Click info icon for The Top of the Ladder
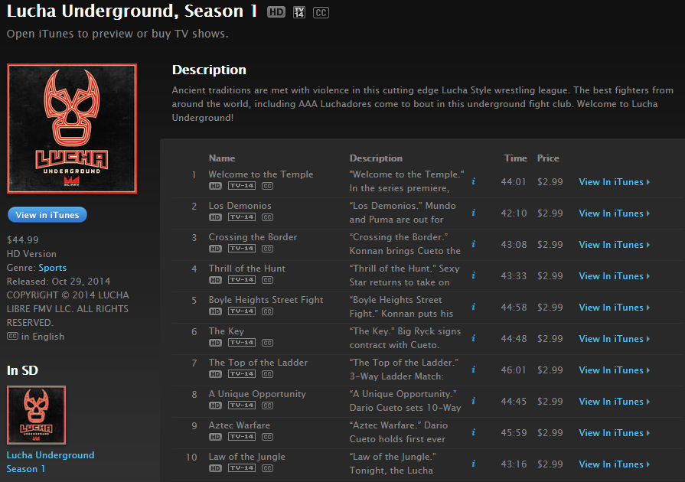Screen dimensions: 685x482 click(474, 370)
